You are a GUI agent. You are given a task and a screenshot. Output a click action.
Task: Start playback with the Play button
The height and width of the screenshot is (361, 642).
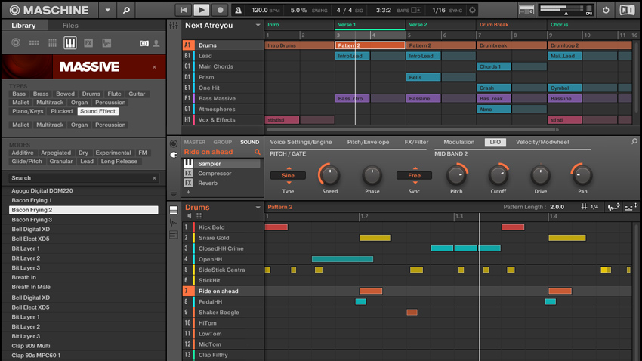[202, 10]
